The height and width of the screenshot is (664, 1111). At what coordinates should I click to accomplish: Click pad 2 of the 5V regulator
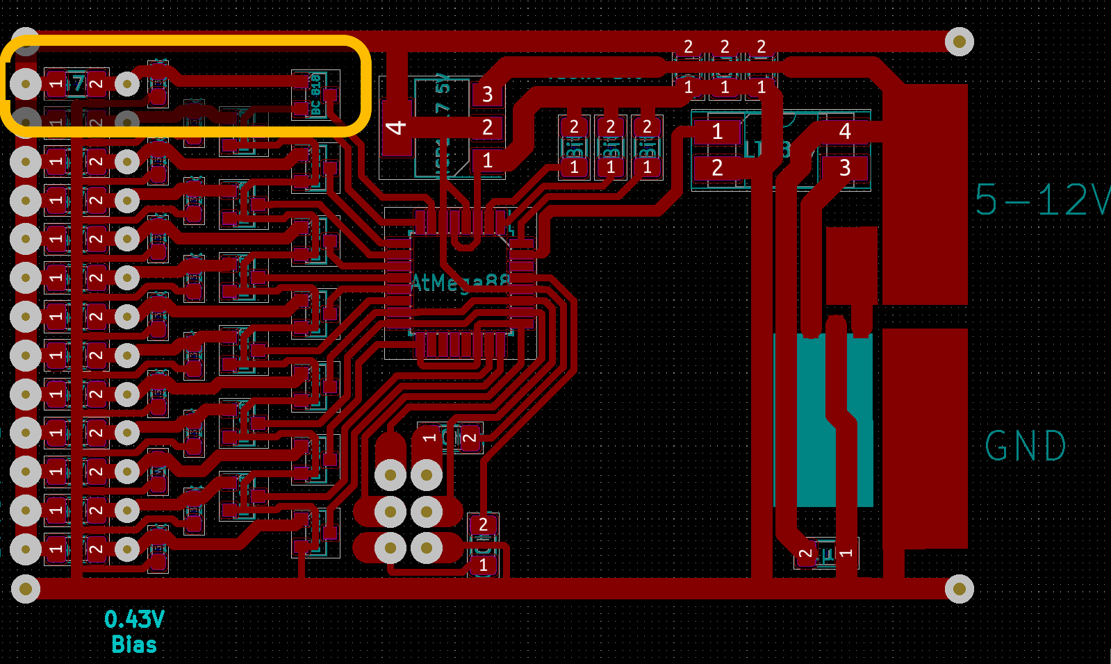coord(488,127)
